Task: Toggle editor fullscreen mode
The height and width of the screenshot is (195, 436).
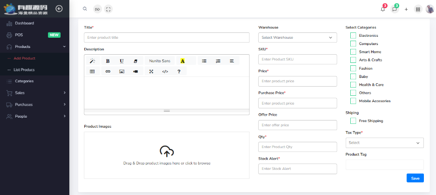Action: click(151, 71)
